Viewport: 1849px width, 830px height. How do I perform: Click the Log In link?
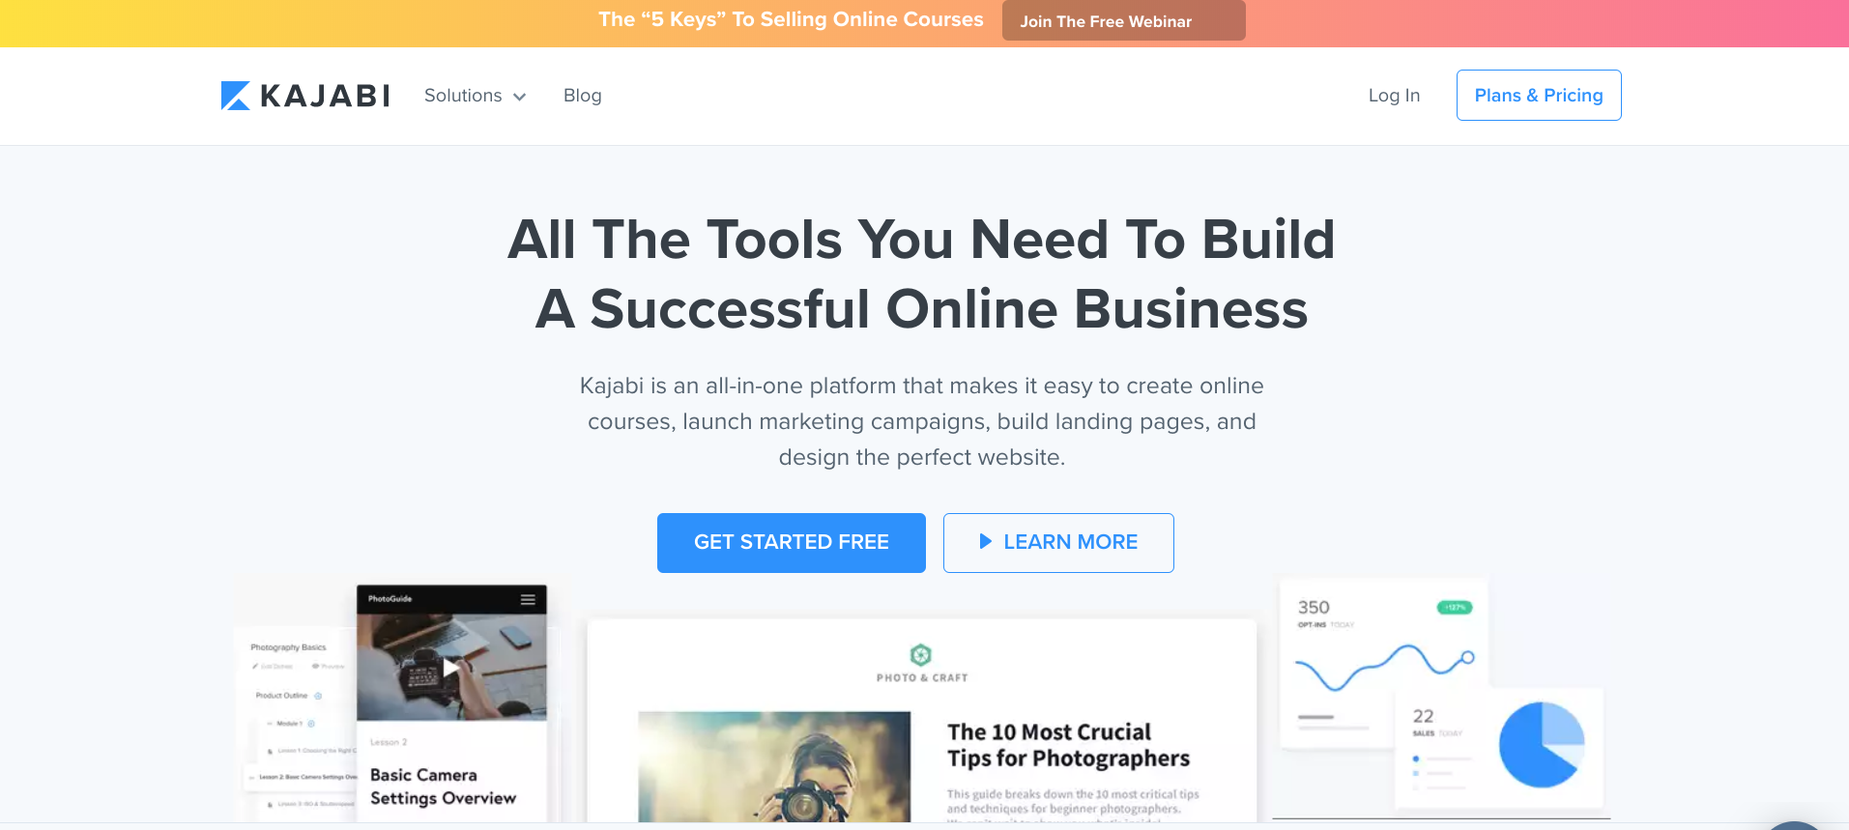1394,96
